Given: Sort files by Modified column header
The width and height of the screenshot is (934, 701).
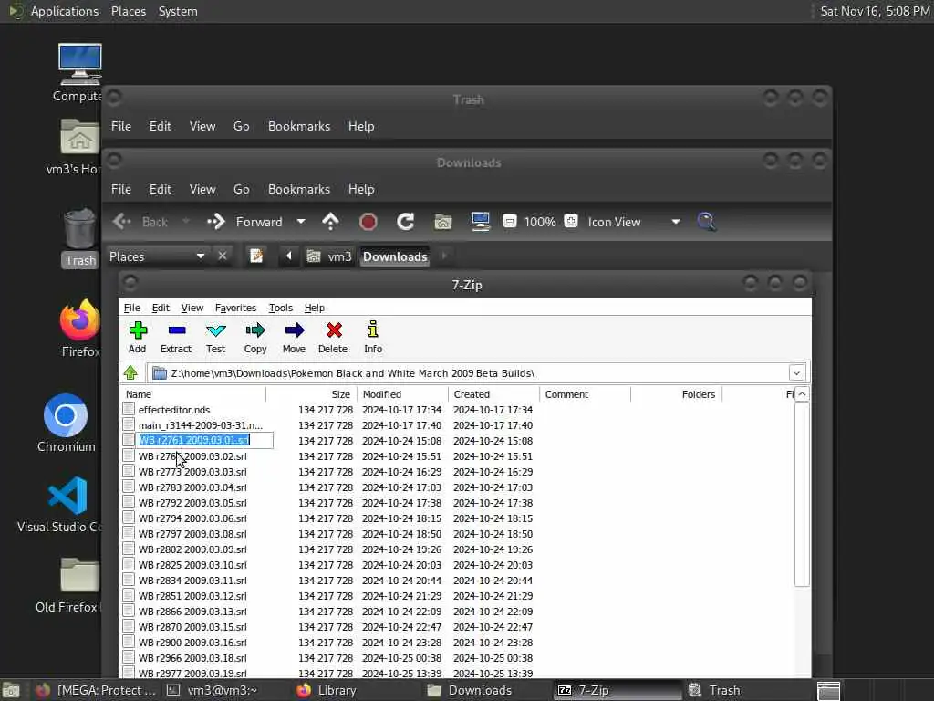Looking at the screenshot, I should tap(402, 394).
